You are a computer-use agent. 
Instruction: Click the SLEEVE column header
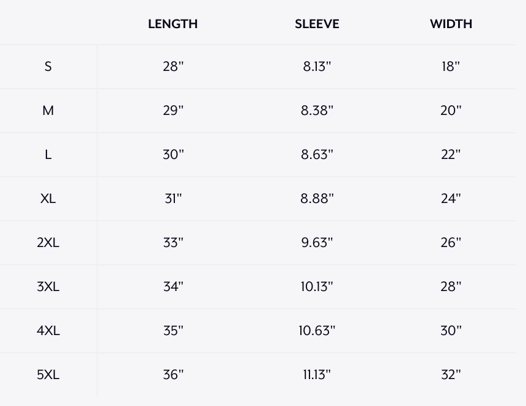click(317, 24)
